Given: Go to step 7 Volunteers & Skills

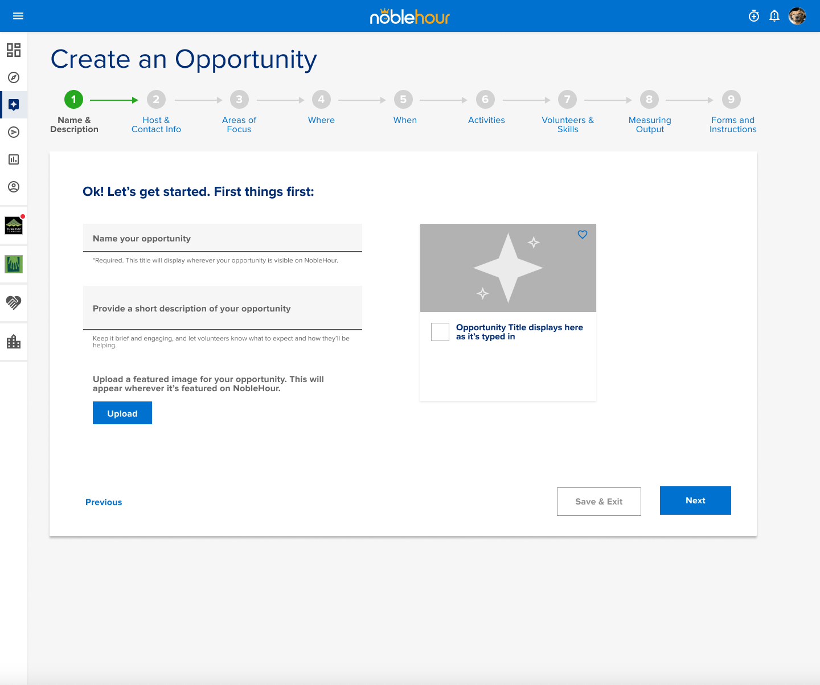Looking at the screenshot, I should tap(568, 112).
